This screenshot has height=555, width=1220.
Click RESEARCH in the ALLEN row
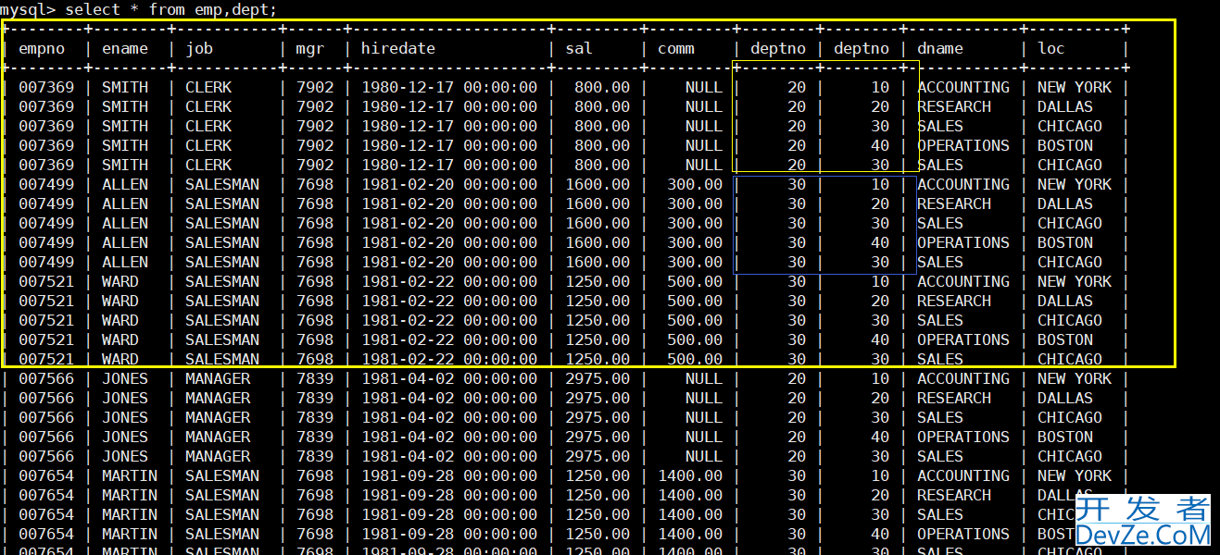[954, 203]
